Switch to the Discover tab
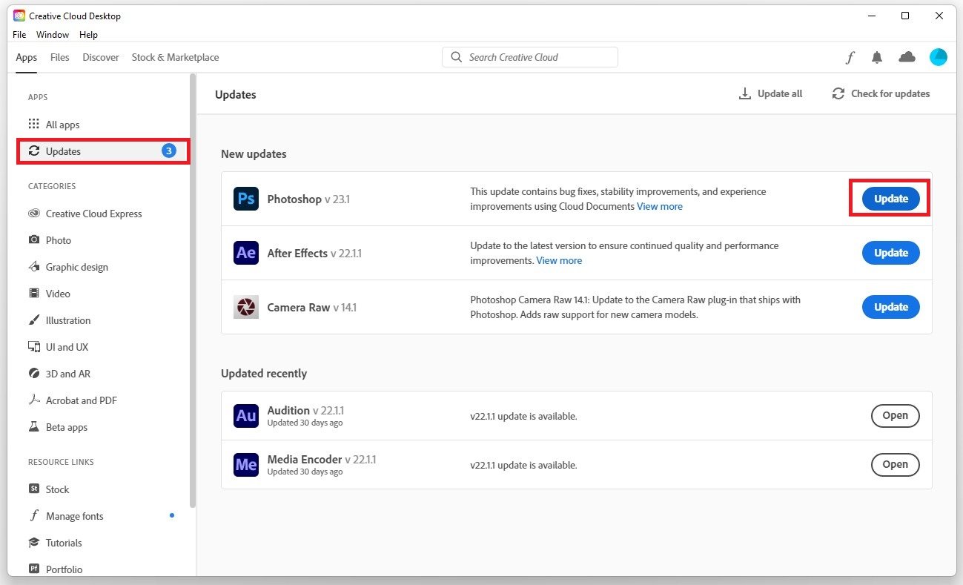 [101, 57]
